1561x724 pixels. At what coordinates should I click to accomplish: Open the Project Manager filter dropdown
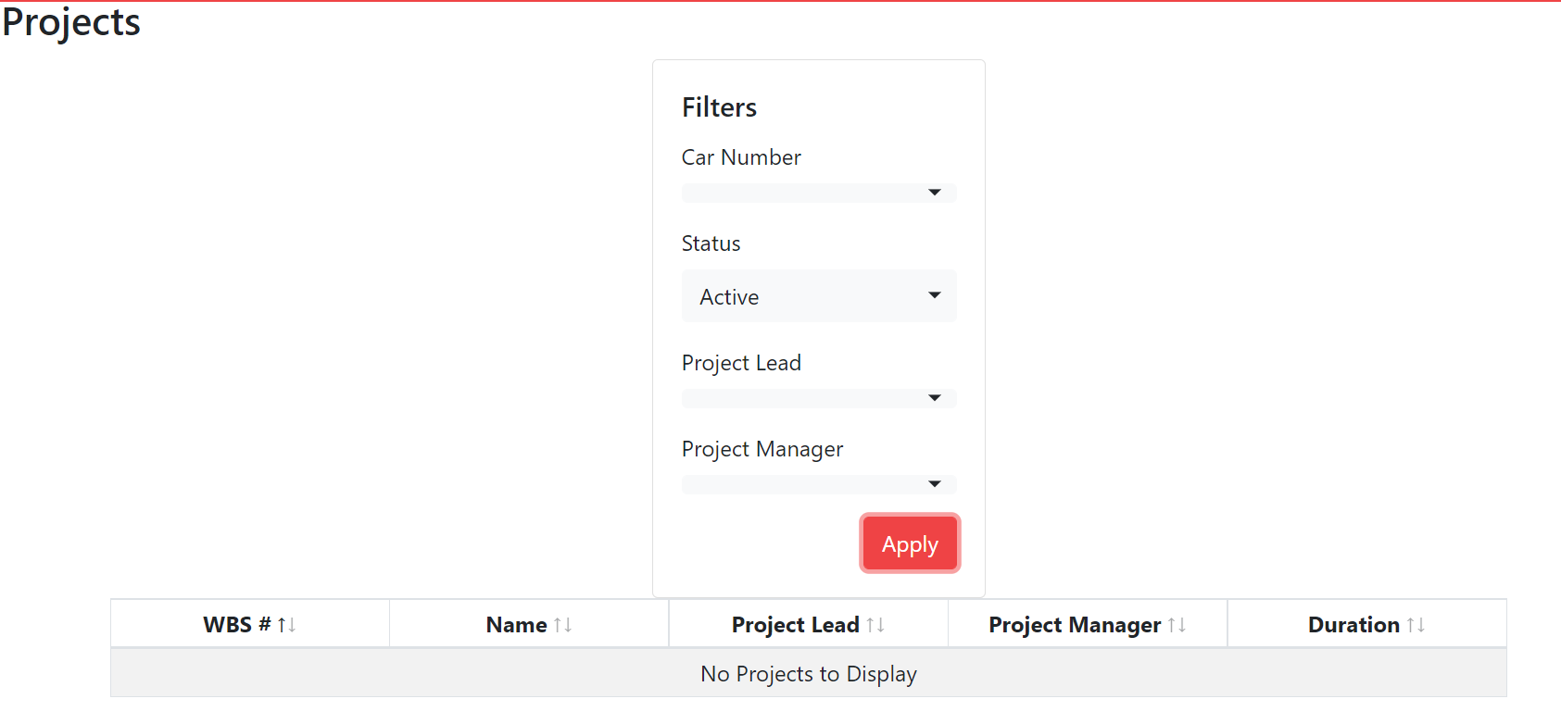click(x=818, y=483)
